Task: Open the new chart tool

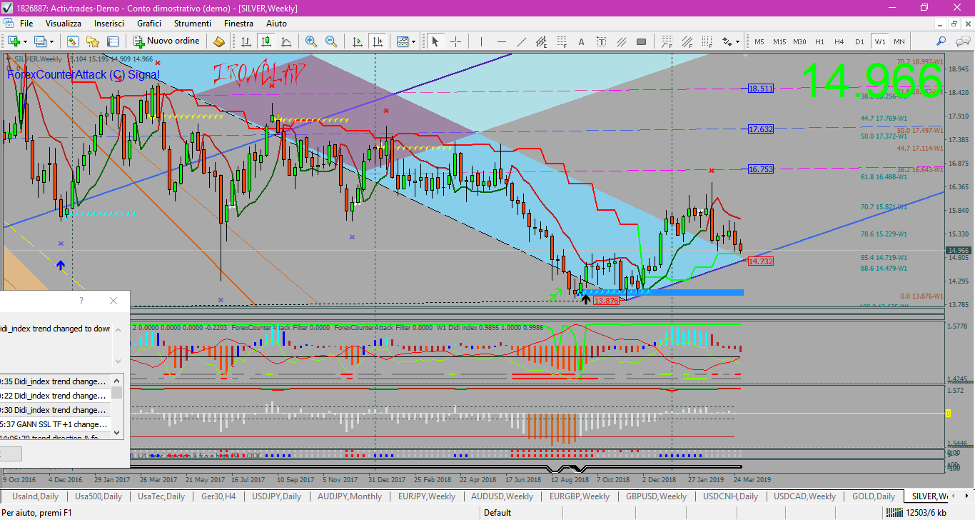Action: tap(14, 41)
